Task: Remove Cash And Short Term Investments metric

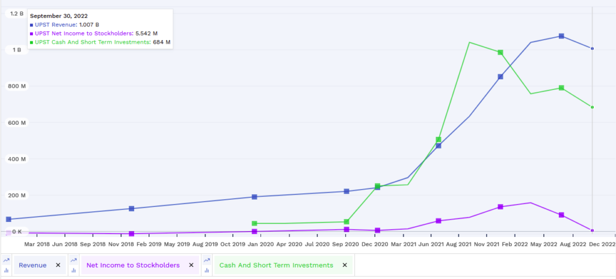Action: tap(345, 265)
